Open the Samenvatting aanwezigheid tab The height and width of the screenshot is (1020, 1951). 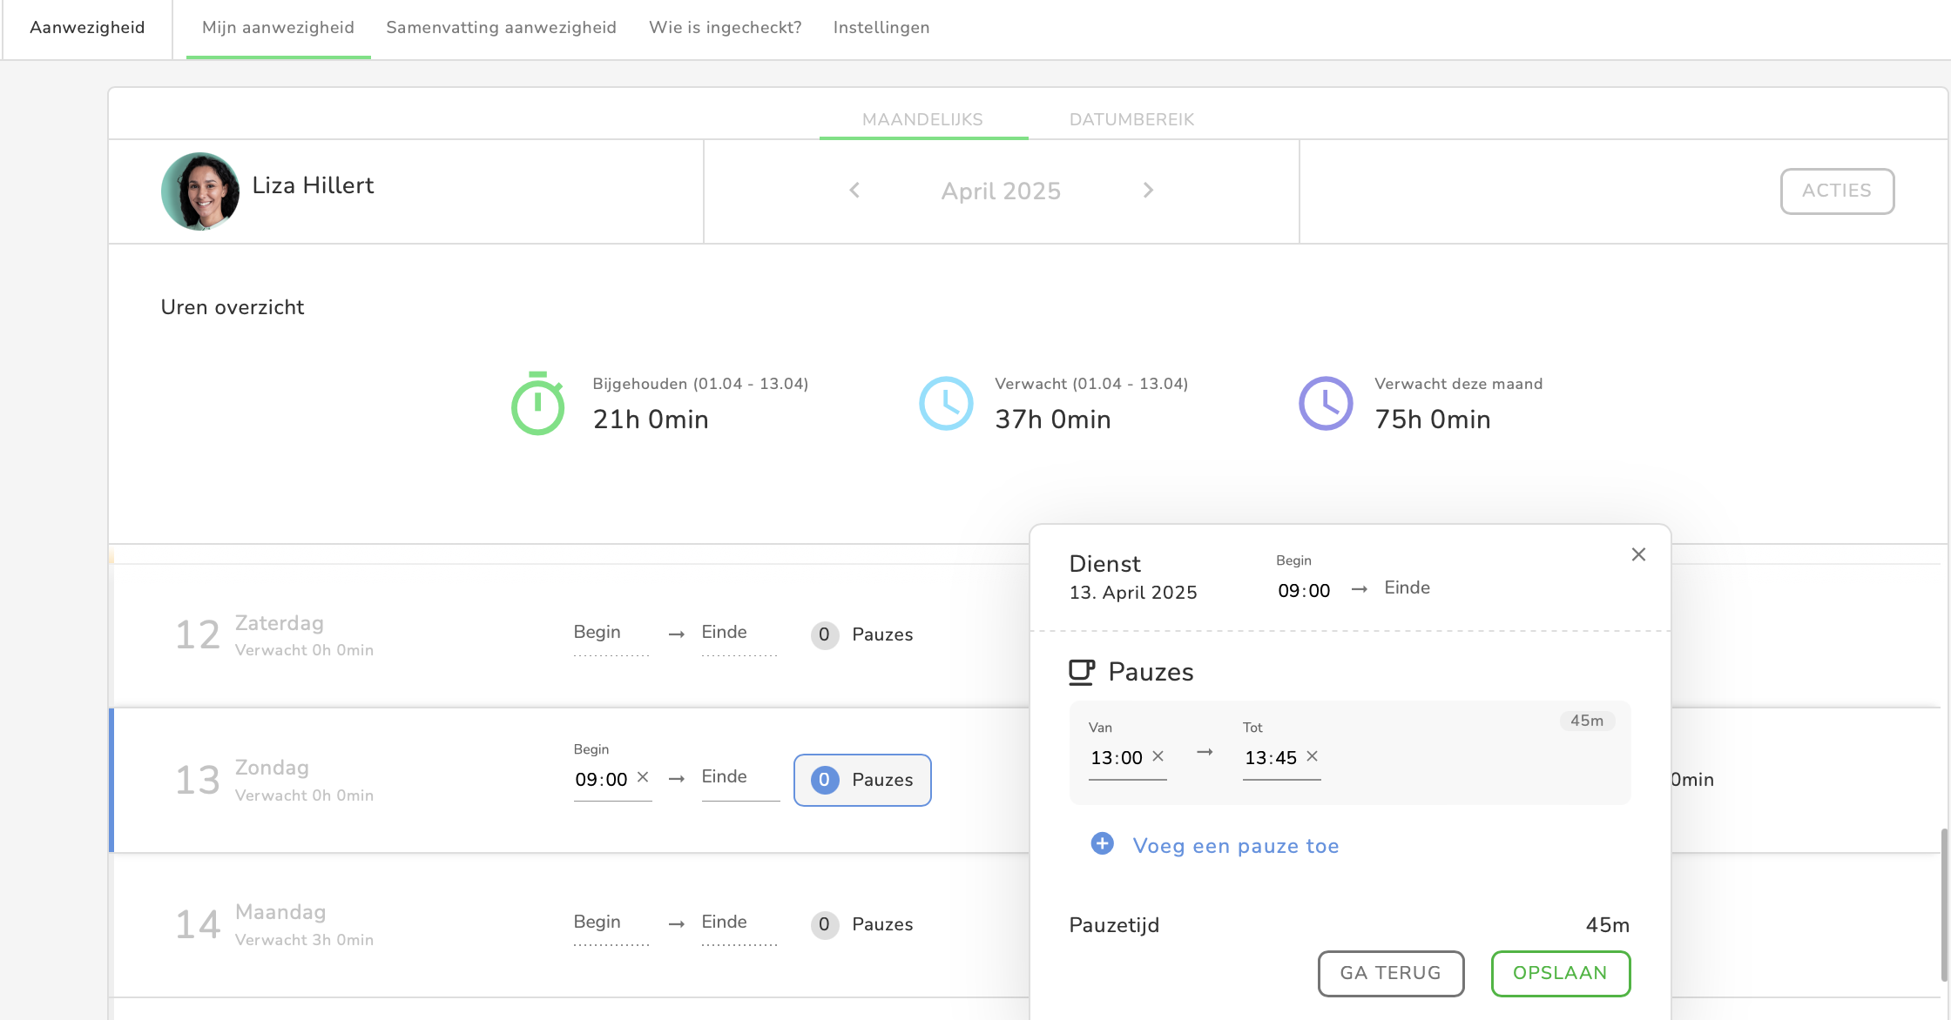tap(501, 28)
